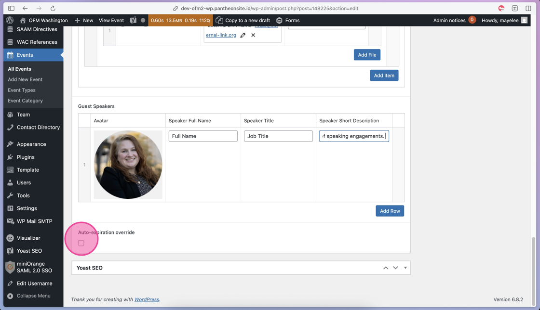The height and width of the screenshot is (310, 540).
Task: Click the Appearance brush icon
Action: coord(10,144)
